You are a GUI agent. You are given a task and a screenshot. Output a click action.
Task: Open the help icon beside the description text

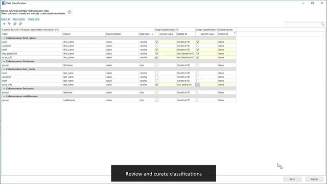pyautogui.click(x=69, y=12)
